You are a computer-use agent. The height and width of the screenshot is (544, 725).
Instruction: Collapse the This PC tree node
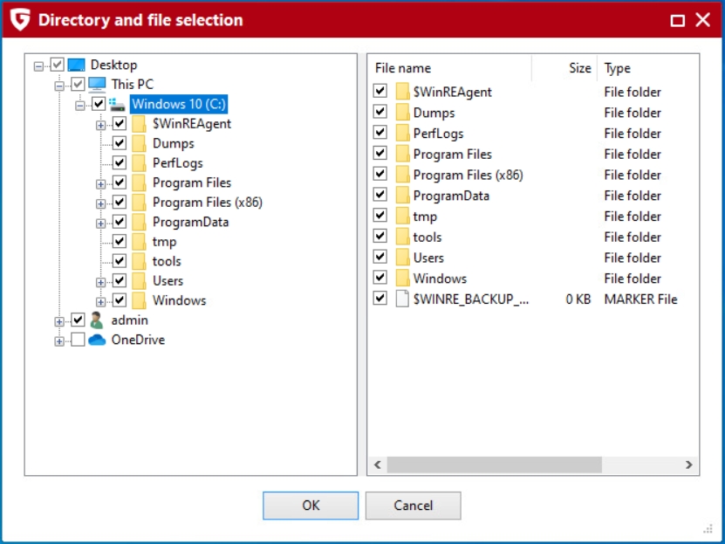59,86
